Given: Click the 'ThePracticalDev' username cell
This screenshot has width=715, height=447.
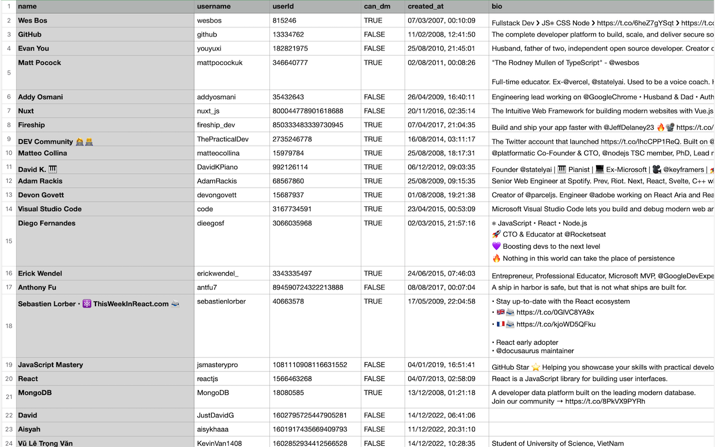Looking at the screenshot, I should coord(232,139).
